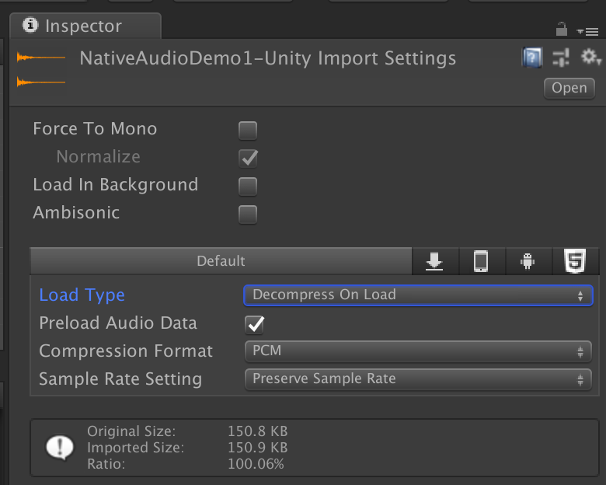Click the Ratio value 100.06%
The image size is (606, 485).
tap(256, 464)
